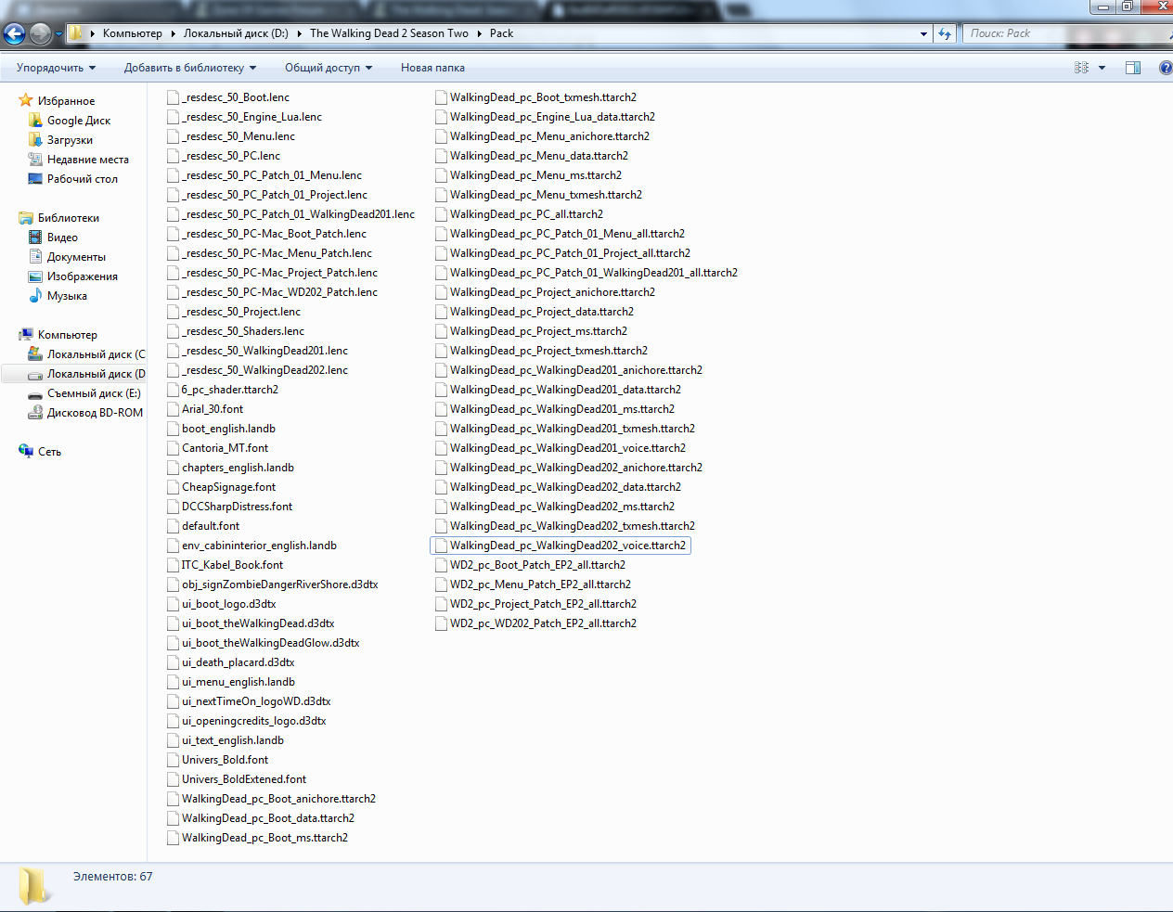Expand the view options dropdown arrow
1173x912 pixels.
click(1102, 68)
